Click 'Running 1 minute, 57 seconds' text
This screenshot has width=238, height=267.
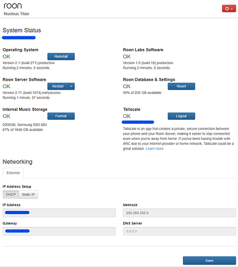click(x=26, y=98)
